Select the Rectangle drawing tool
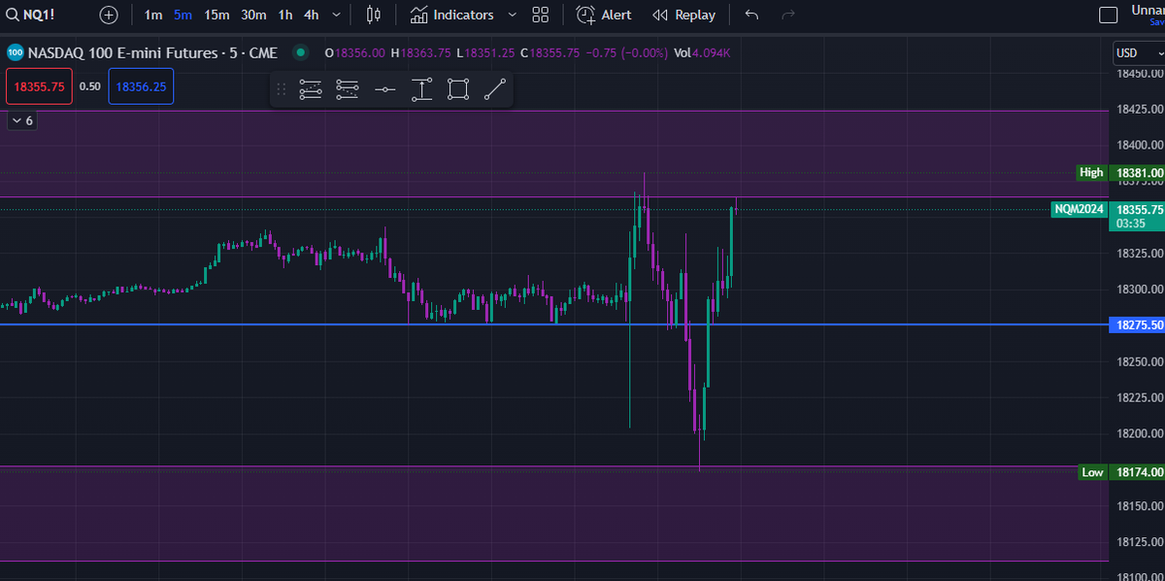This screenshot has width=1165, height=581. coord(458,89)
